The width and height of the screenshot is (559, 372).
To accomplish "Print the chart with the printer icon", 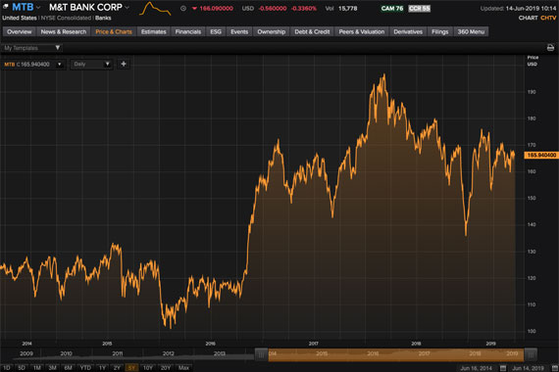I will pos(550,48).
